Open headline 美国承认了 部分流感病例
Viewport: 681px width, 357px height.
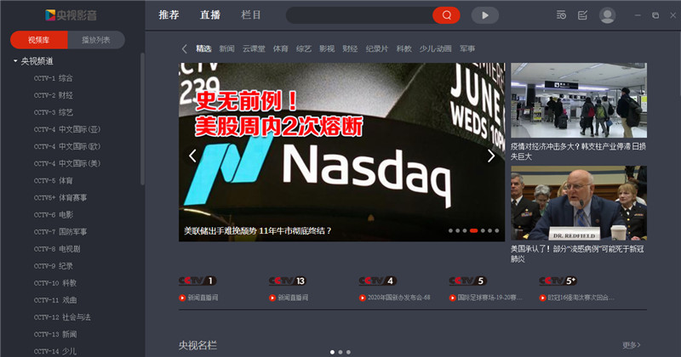(577, 254)
